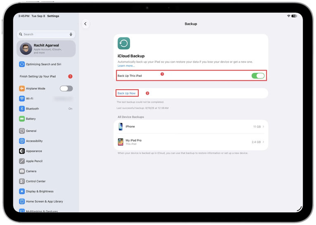Open Accessibility settings
316x225 pixels.
pyautogui.click(x=46, y=141)
